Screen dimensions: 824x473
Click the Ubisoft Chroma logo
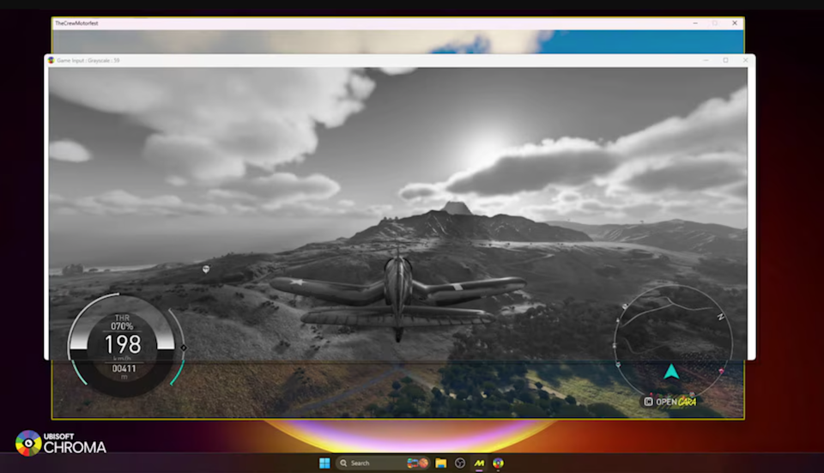tap(61, 442)
